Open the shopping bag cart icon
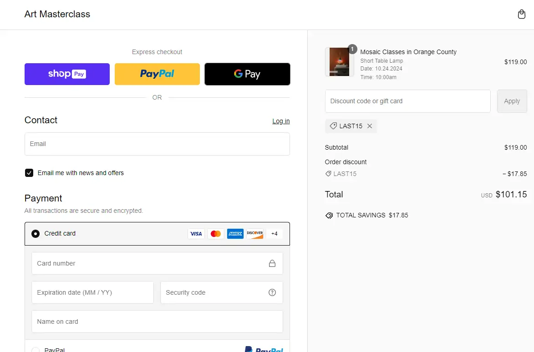This screenshot has height=352, width=534. [x=522, y=15]
